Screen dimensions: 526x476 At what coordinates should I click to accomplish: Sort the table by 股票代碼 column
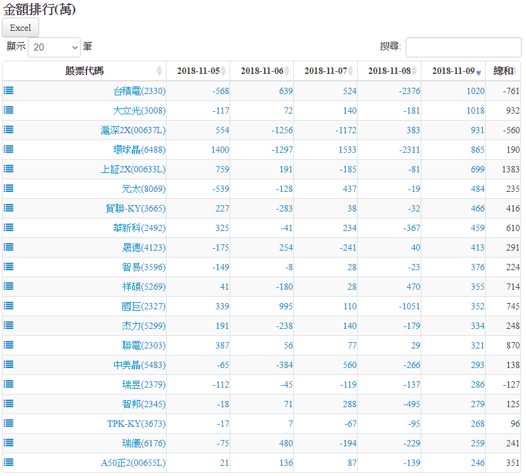coord(85,71)
